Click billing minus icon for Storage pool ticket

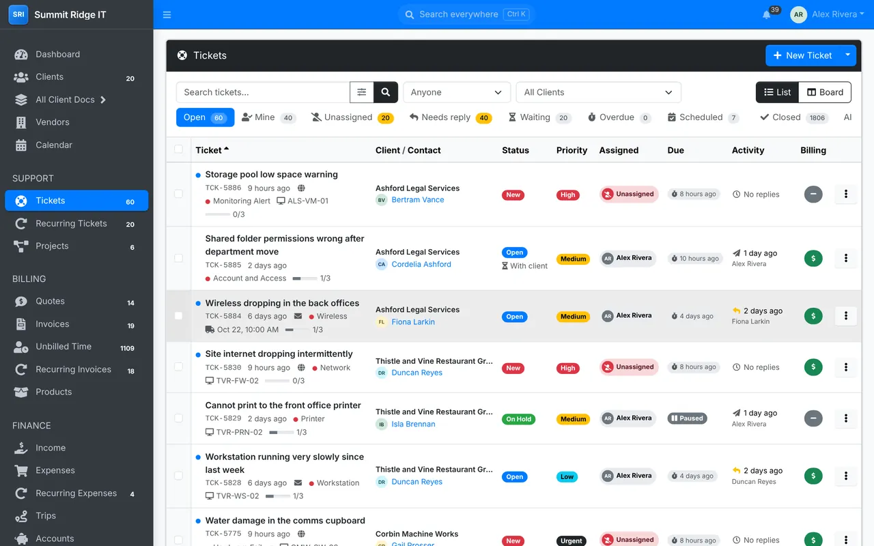(813, 195)
